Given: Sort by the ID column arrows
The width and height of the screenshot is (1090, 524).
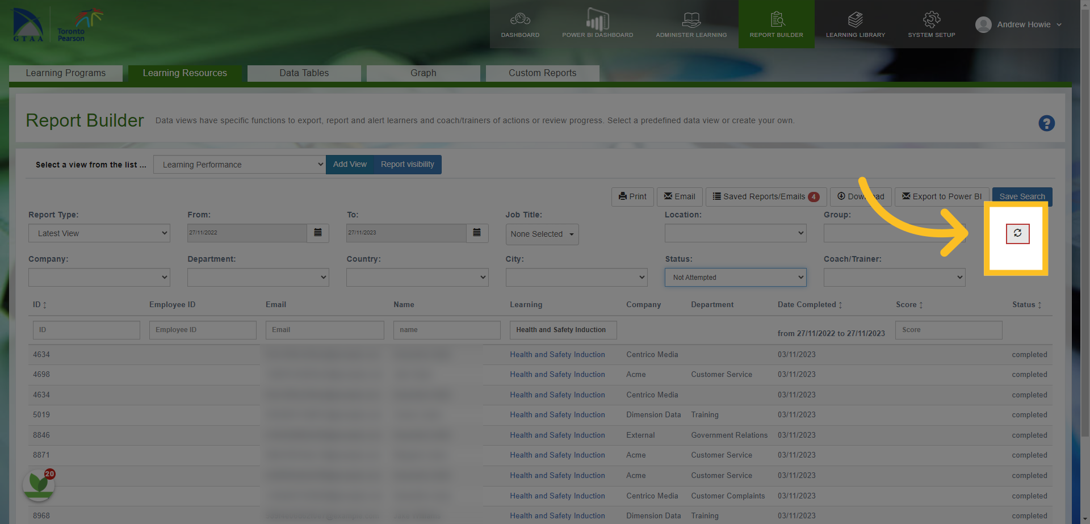Looking at the screenshot, I should click(x=45, y=305).
